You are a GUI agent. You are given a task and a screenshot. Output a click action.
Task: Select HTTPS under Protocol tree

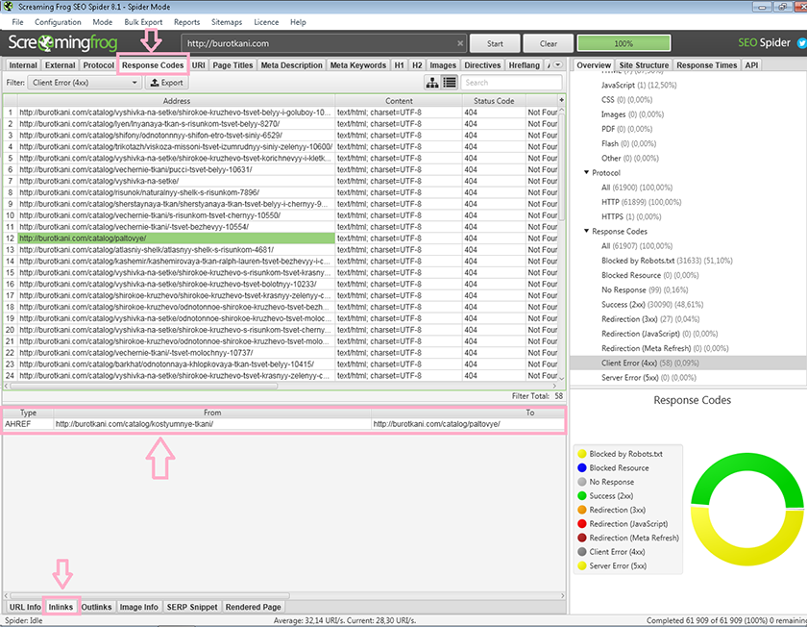coord(631,216)
